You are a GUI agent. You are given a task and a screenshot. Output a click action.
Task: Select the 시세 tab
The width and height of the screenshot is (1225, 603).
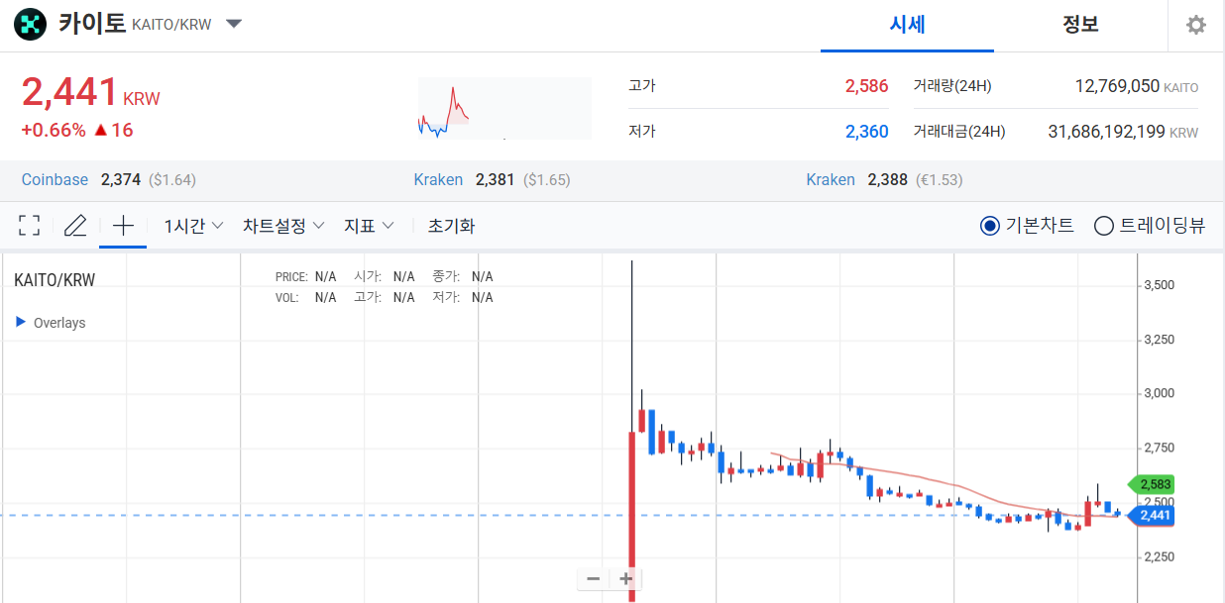point(907,25)
